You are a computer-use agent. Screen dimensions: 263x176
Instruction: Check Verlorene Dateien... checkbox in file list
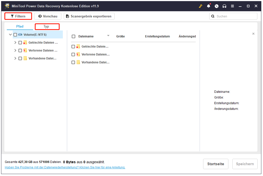pos(73,54)
